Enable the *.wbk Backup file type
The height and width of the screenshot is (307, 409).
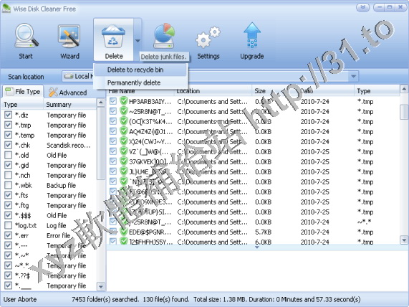click(8, 185)
